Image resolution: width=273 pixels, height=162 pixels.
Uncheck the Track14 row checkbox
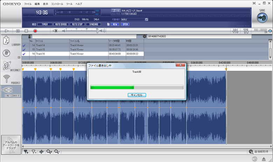tap(24, 45)
